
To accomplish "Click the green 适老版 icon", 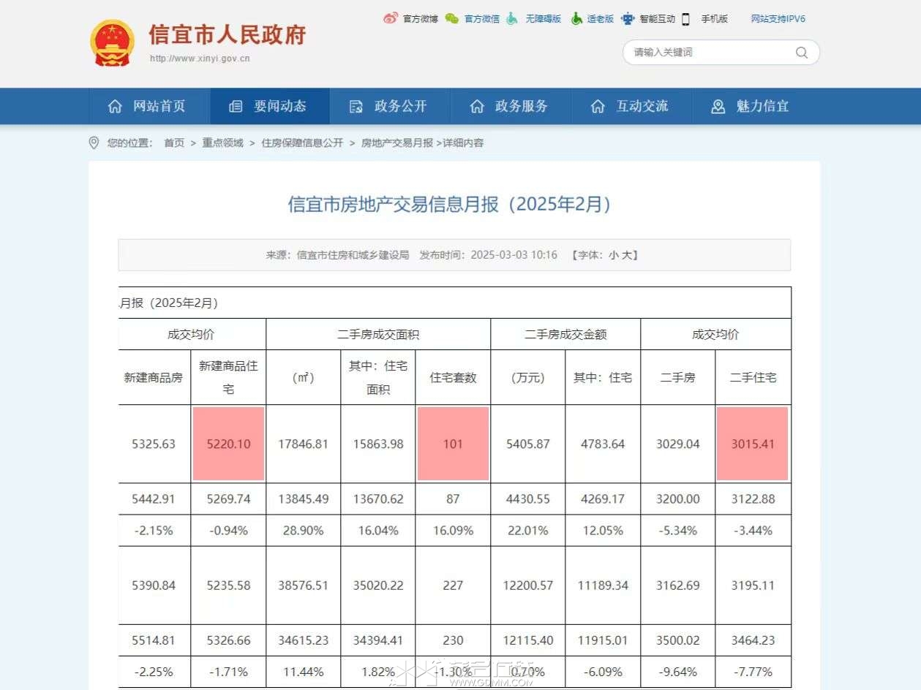I will (576, 18).
